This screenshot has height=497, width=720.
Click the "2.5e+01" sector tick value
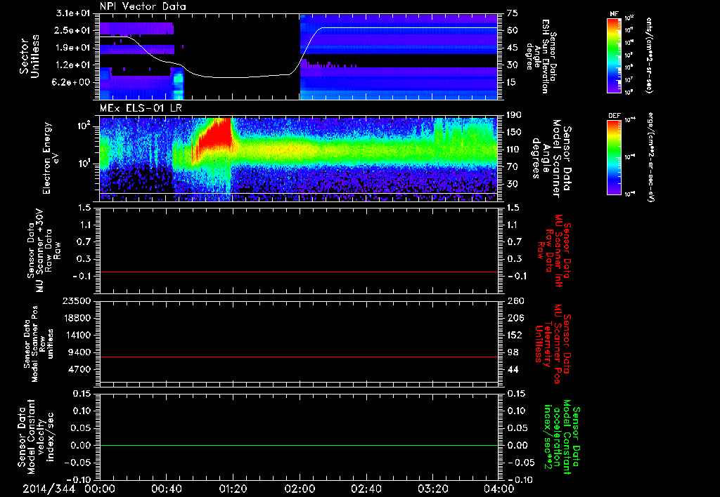click(x=73, y=30)
